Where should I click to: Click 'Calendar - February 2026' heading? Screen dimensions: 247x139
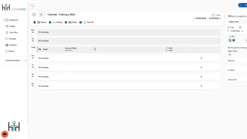click(61, 15)
